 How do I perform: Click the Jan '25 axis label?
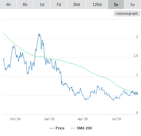click(x=49, y=119)
